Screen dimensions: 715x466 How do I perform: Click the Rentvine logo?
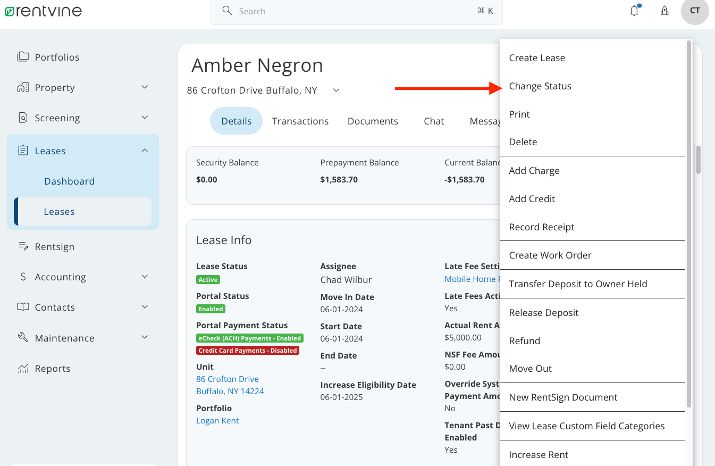coord(44,11)
